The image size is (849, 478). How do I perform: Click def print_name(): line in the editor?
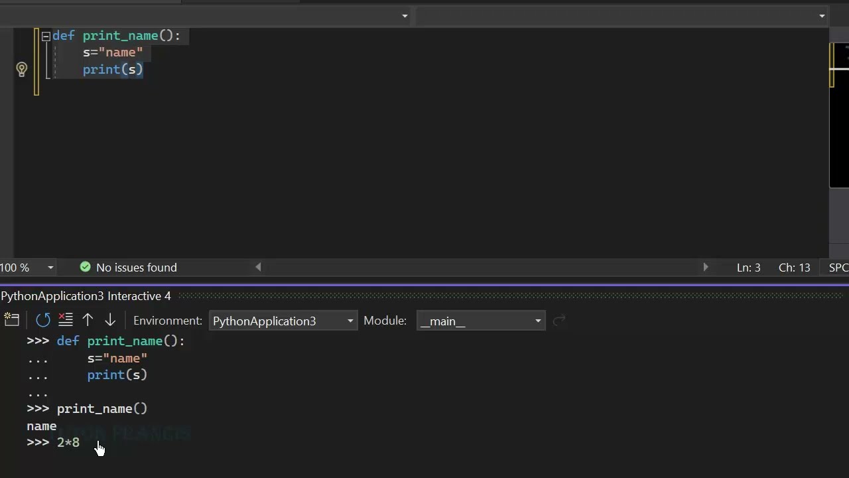[116, 36]
